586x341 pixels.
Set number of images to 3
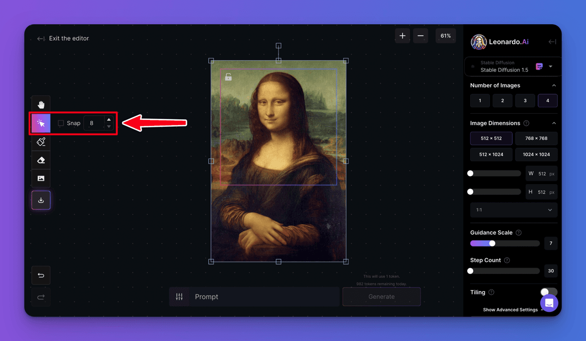(525, 101)
